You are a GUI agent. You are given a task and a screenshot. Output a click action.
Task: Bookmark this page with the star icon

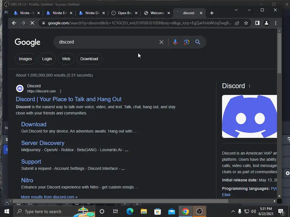(246, 23)
